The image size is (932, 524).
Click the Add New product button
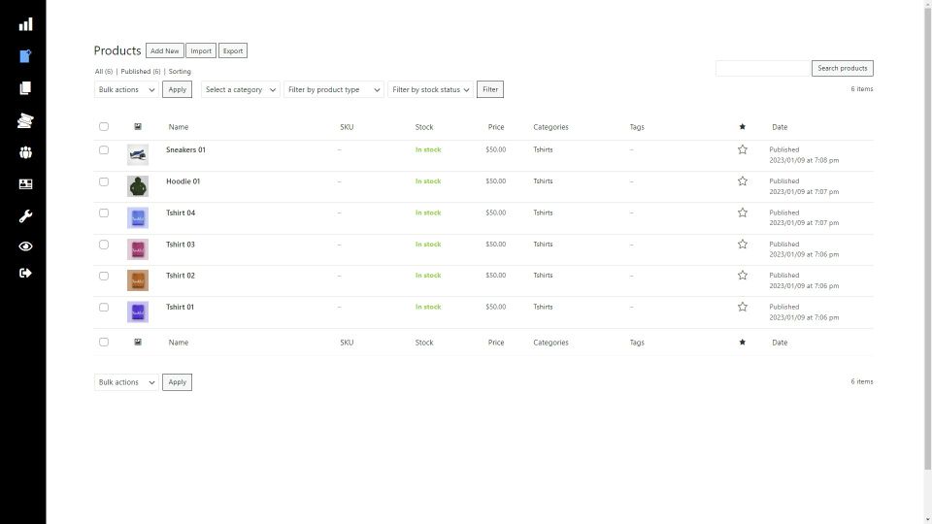(x=164, y=50)
